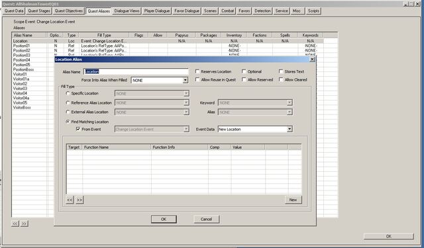The height and width of the screenshot is (248, 424).
Task: Open the Player Dialogue tab
Action: point(157,11)
